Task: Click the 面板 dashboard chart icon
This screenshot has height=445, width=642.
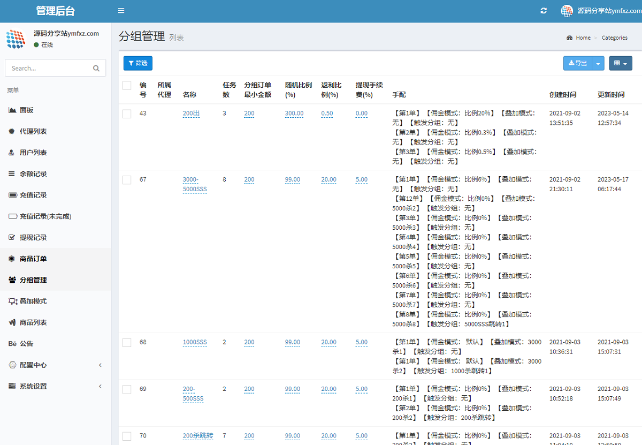Action: click(x=12, y=110)
